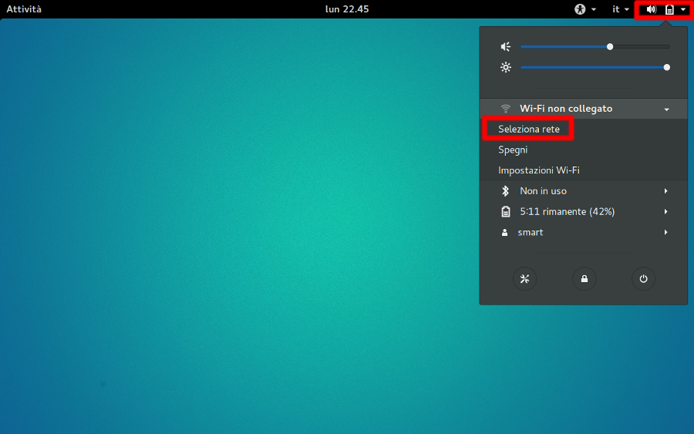
Task: Expand the battery 5:11 rimanente submenu
Action: 665,212
